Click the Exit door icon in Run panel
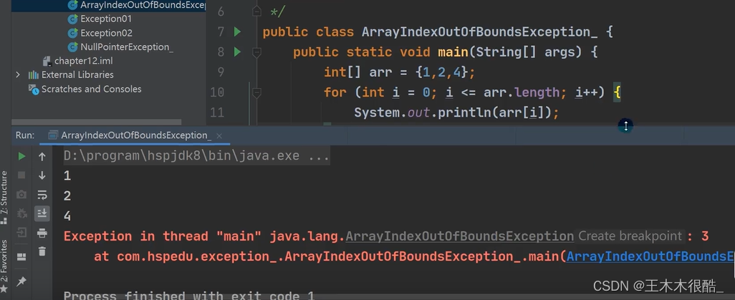The image size is (735, 300). pyautogui.click(x=21, y=232)
